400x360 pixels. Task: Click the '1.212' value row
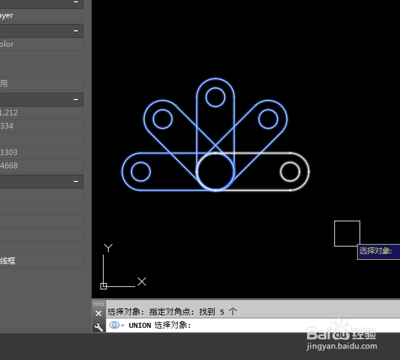point(41,112)
